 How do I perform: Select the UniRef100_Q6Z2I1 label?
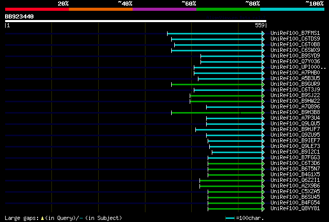tap(295, 180)
